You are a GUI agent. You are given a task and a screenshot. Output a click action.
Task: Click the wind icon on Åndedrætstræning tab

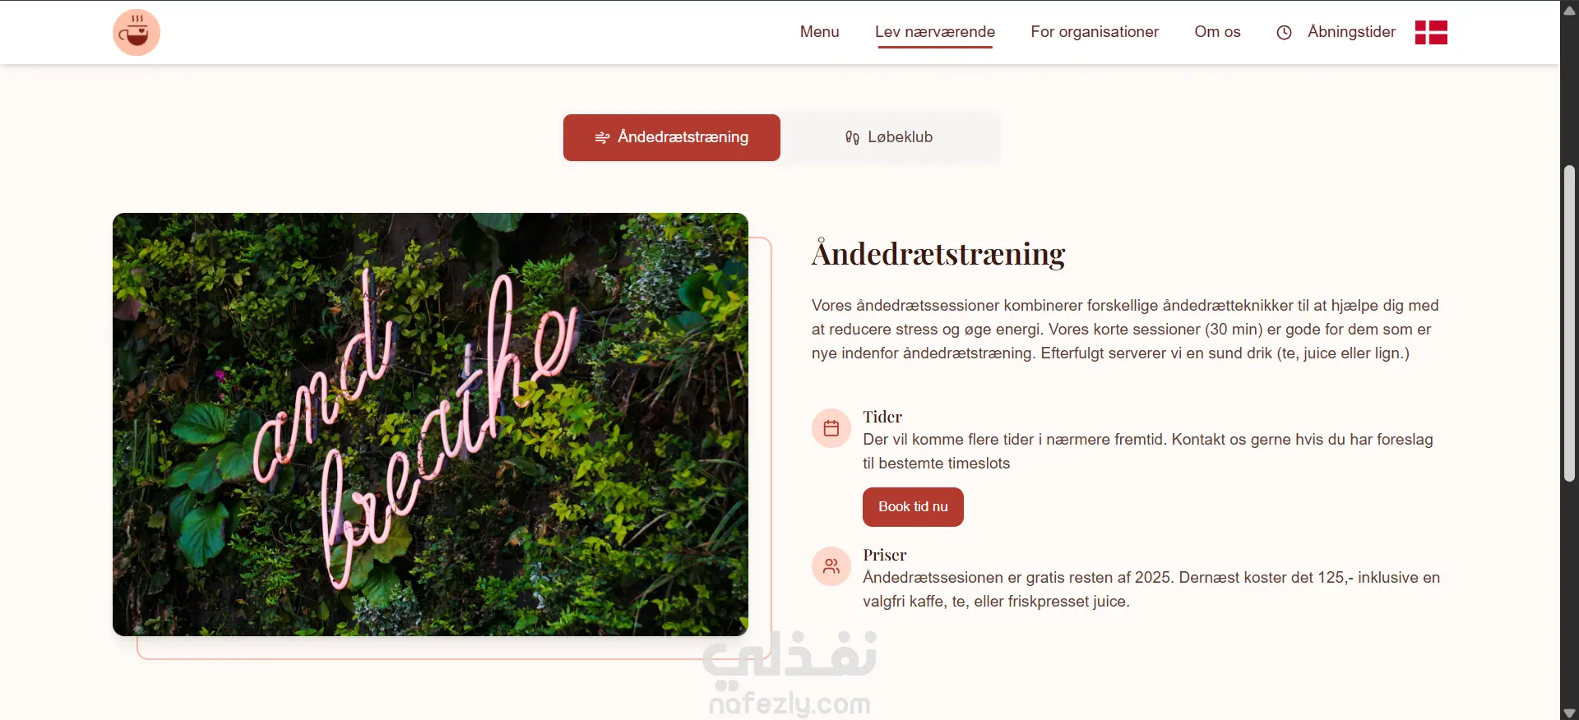click(x=602, y=137)
